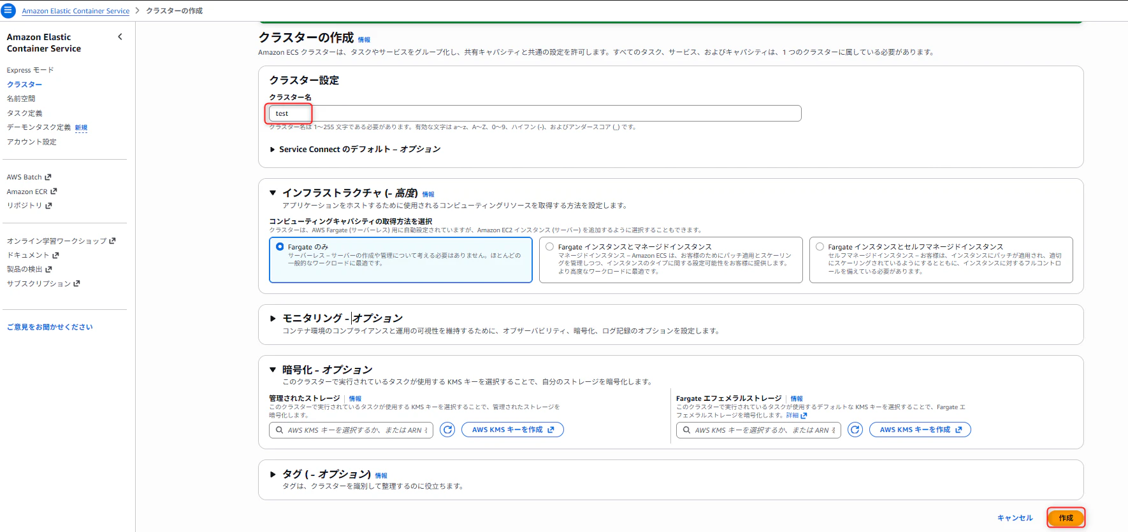Collapse the インフラストラクチャ section
Viewport: 1128px width, 532px height.
[273, 192]
